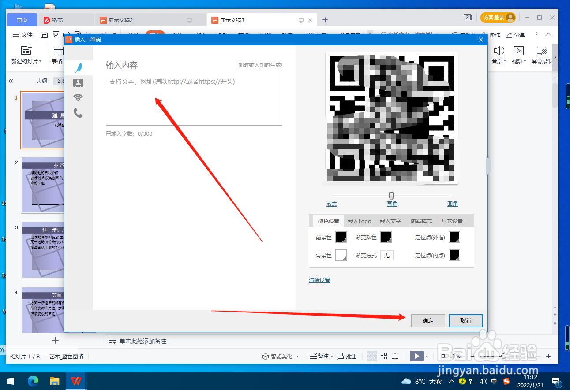Switch to the 大纲 outline view tab
Screen dimensions: 570x390
pyautogui.click(x=41, y=81)
